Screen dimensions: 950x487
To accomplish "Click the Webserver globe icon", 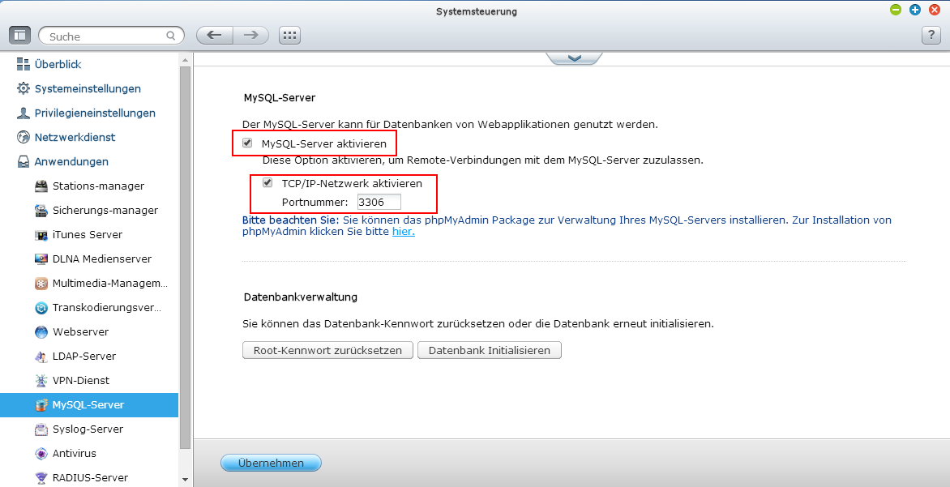I will click(x=41, y=332).
